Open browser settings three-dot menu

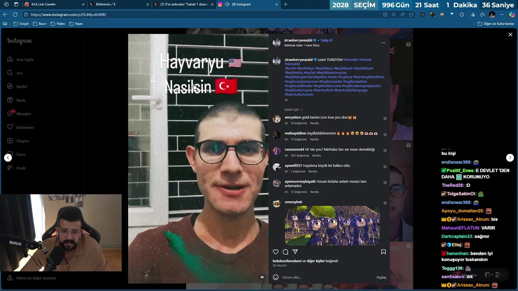coord(502,15)
